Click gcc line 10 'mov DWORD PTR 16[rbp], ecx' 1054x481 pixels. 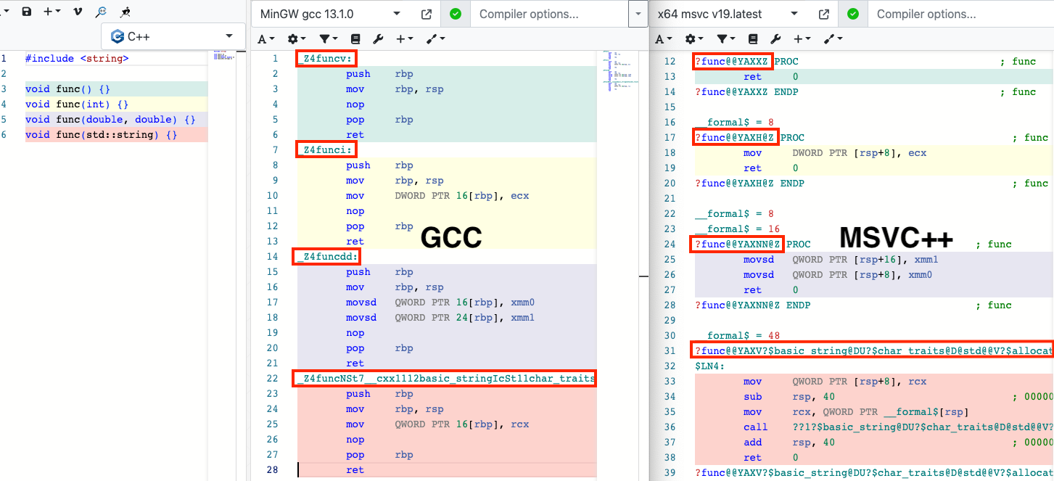tap(437, 196)
